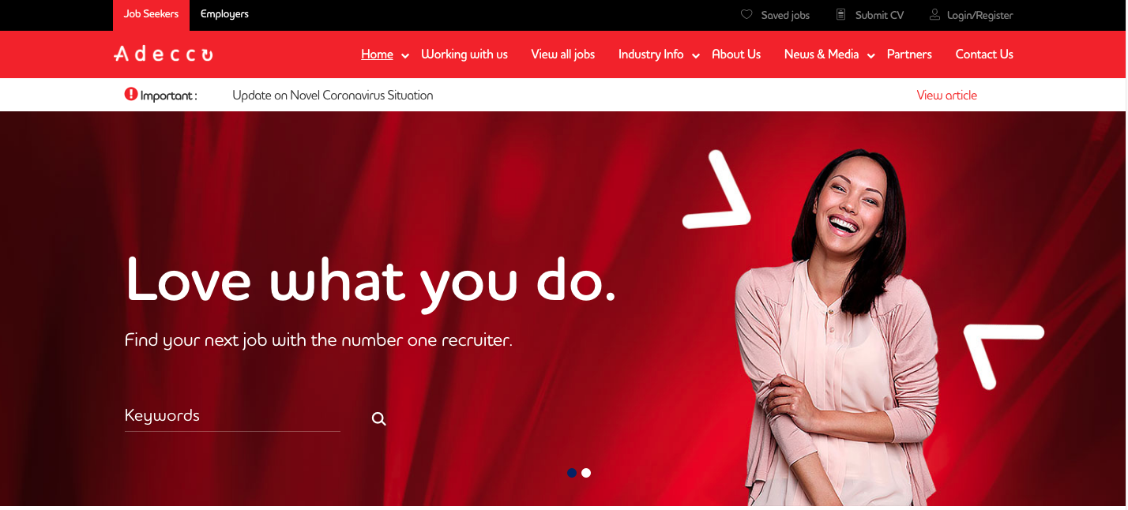
Task: Open the Home menu item
Action: point(377,54)
